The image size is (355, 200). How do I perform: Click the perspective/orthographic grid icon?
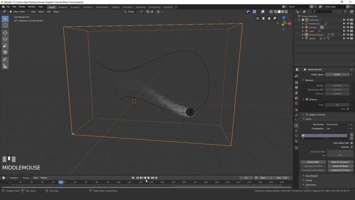click(x=257, y=18)
